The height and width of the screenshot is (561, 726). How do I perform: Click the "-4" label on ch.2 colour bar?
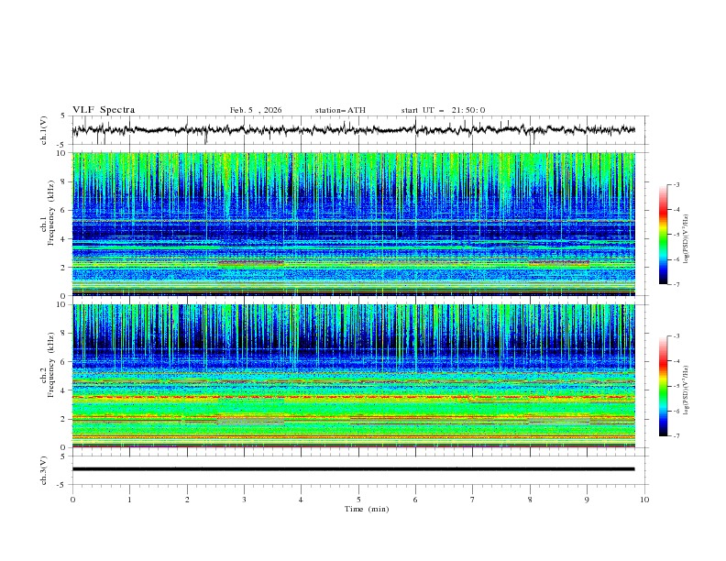[x=676, y=361]
